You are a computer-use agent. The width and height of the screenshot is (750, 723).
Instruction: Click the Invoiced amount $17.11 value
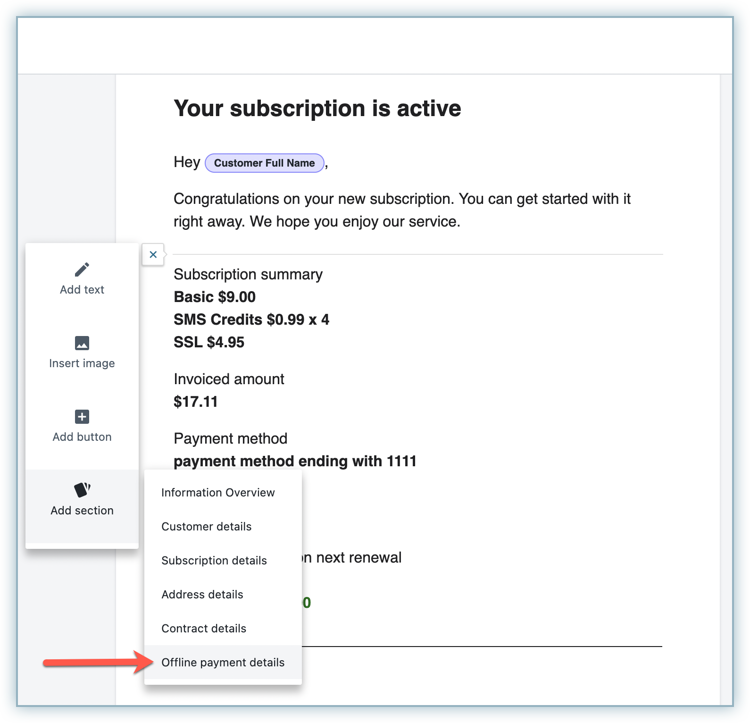pos(196,402)
